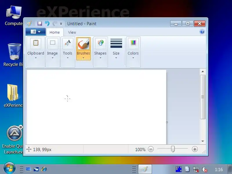Select the Computer desktop icon
This screenshot has height=174, width=232.
click(x=14, y=16)
